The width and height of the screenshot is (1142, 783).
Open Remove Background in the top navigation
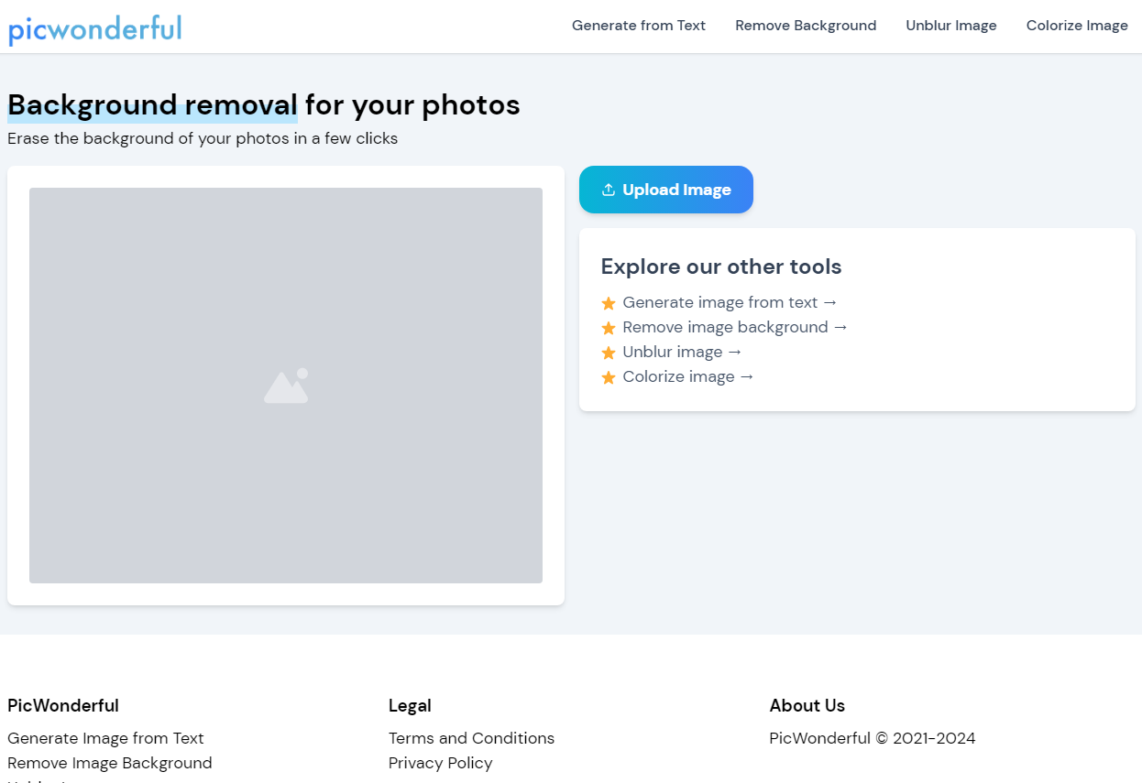click(x=806, y=26)
